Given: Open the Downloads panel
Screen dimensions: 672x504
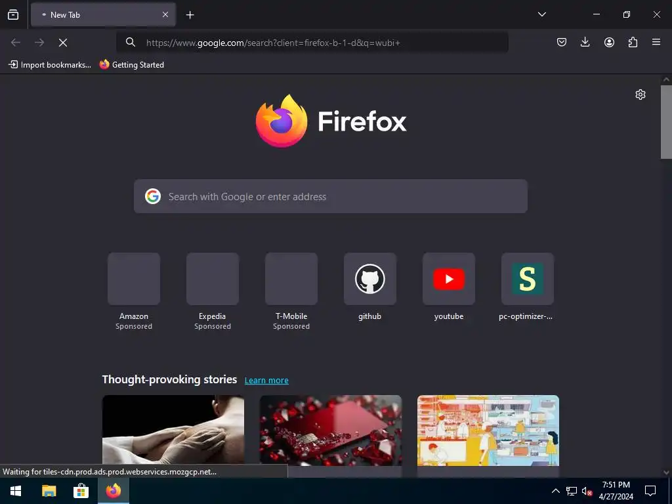Looking at the screenshot, I should pyautogui.click(x=585, y=42).
